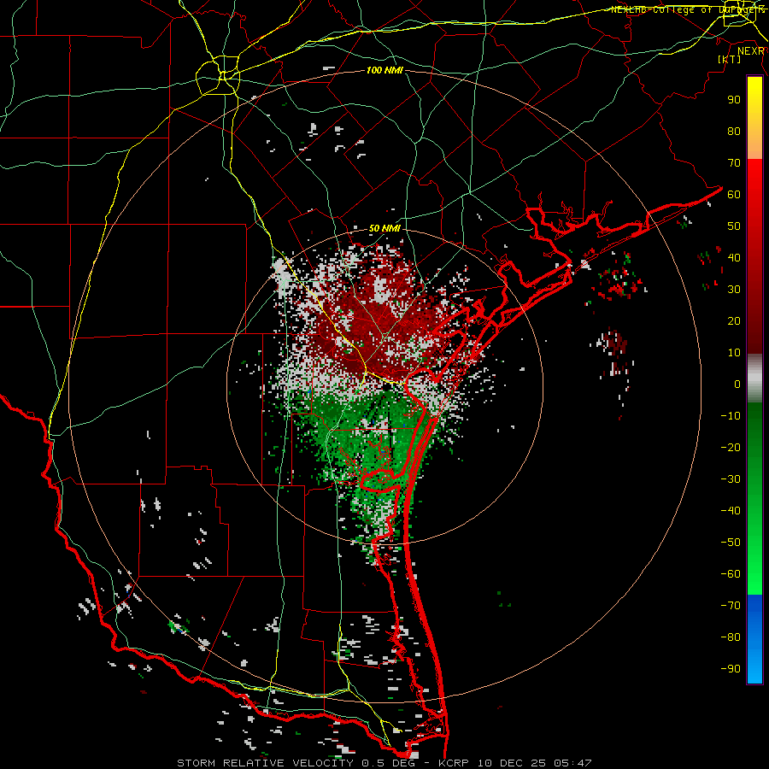769x769 pixels.
Task: Click the 50 value on velocity scale
Action: tap(734, 226)
